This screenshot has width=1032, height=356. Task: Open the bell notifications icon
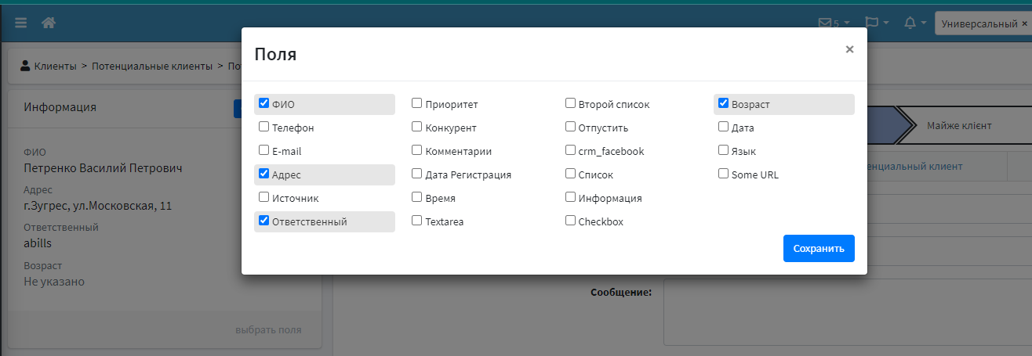(910, 23)
